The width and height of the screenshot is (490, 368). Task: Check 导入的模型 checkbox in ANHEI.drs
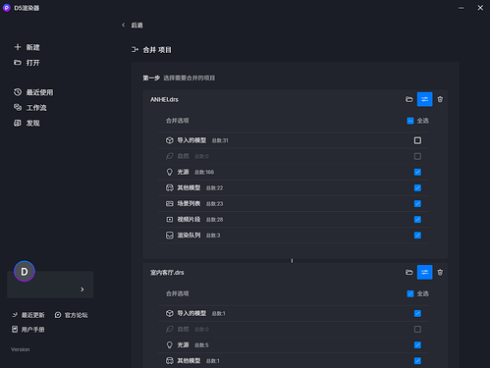point(417,140)
